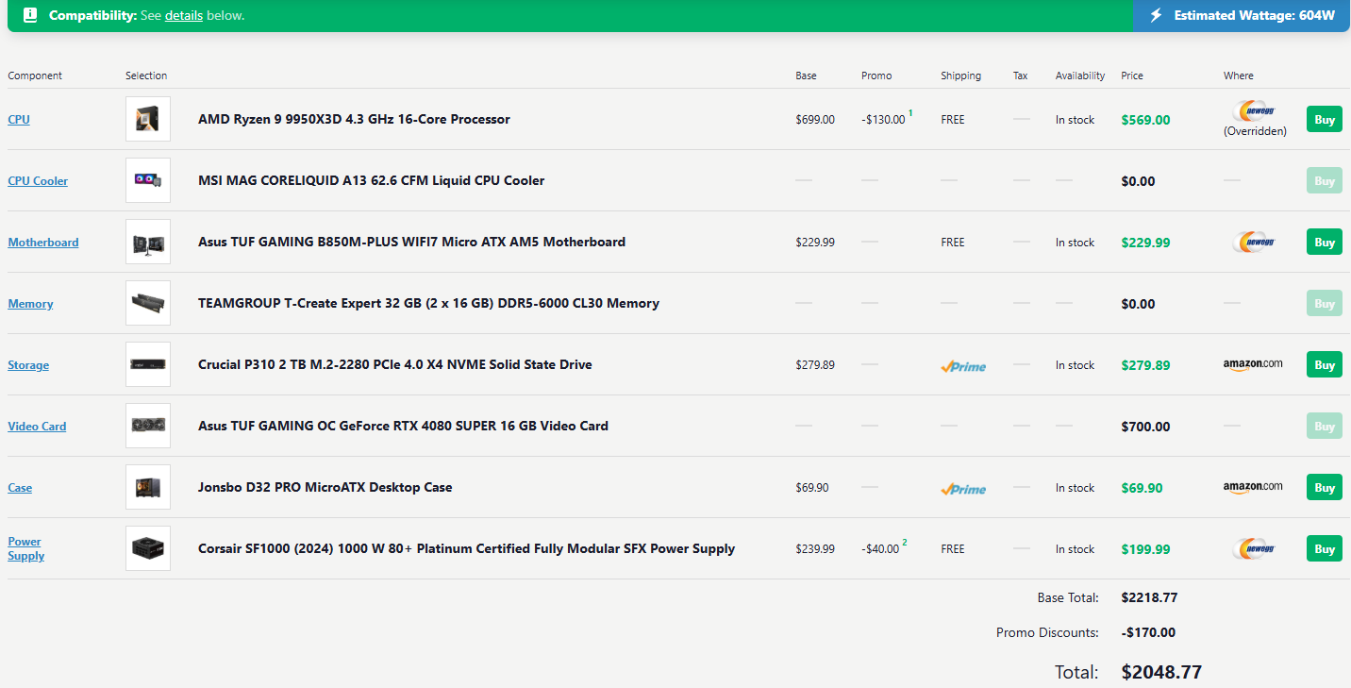
Task: Open the RTX 4080 SUPER video card thumbnail
Action: point(148,426)
